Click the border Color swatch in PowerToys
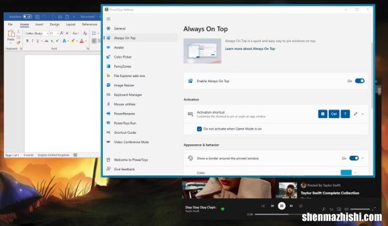388x226 pixels. (x=346, y=173)
